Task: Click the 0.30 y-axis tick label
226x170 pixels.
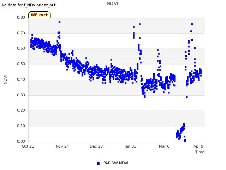Action: pyautogui.click(x=21, y=95)
